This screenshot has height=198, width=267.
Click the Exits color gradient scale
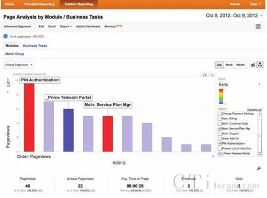click(221, 96)
